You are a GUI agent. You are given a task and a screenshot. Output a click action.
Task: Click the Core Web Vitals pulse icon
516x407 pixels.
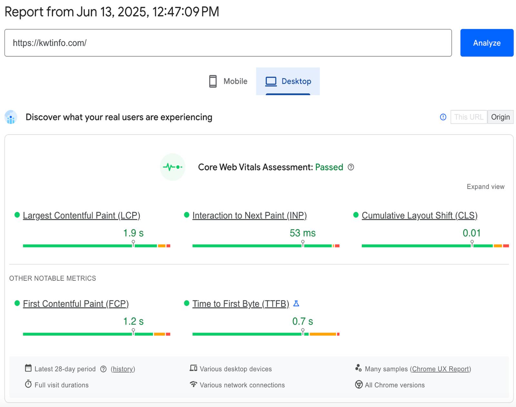click(173, 167)
